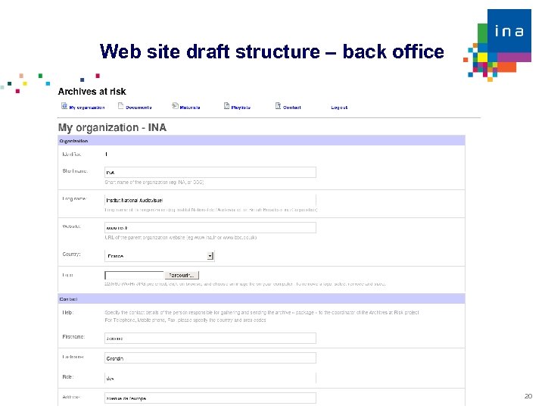Go to the Contact page link
Image resolution: width=545 pixels, height=409 pixels.
pos(292,108)
